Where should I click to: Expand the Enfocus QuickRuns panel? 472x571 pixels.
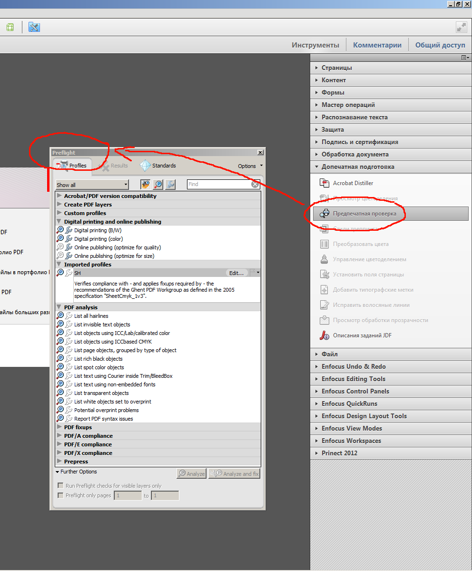click(x=391, y=404)
